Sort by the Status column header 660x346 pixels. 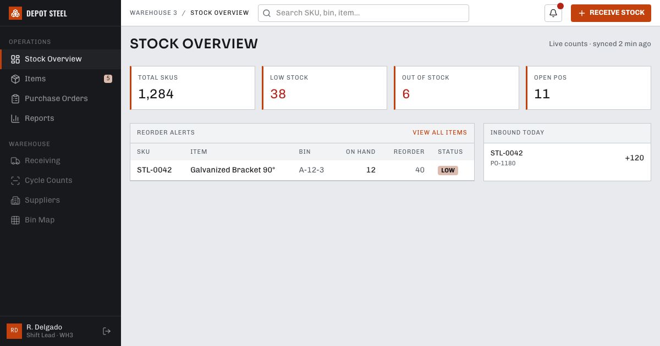[x=450, y=152]
